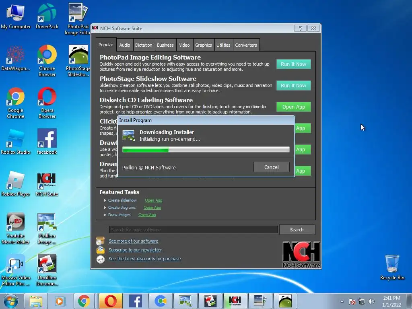Click the NCH Software logo

[x=301, y=255]
